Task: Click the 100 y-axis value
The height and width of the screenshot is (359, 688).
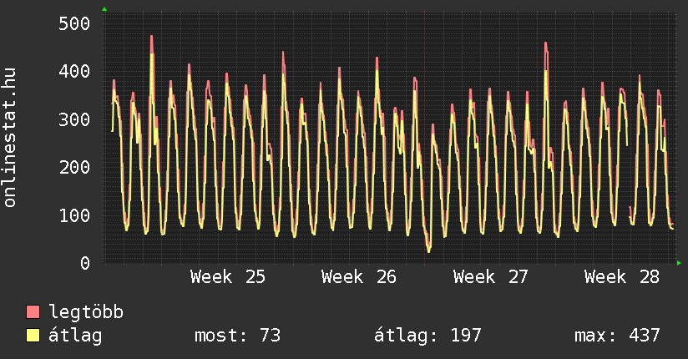Action: click(74, 215)
